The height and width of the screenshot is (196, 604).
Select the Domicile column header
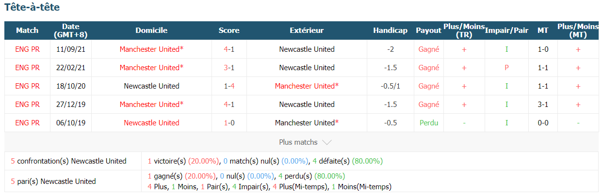click(151, 30)
